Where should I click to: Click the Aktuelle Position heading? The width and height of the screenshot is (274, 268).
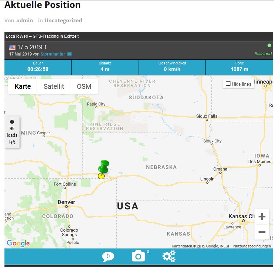(43, 5)
